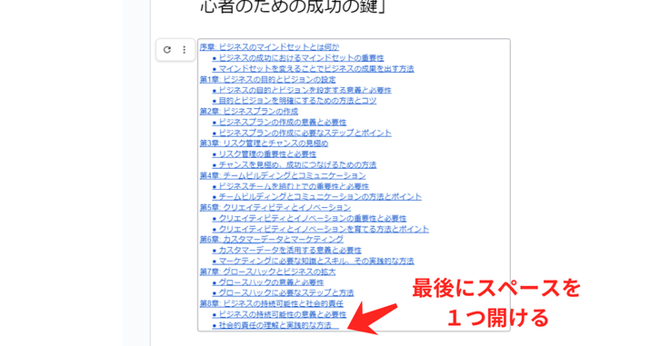Viewport: 670px width, 346px height.
Task: Open link 第3章: リスク管理とチャンスの見極め
Action: 264,143
